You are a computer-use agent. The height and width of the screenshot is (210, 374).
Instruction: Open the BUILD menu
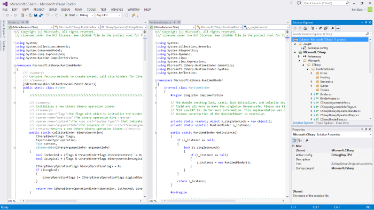coord(53,10)
